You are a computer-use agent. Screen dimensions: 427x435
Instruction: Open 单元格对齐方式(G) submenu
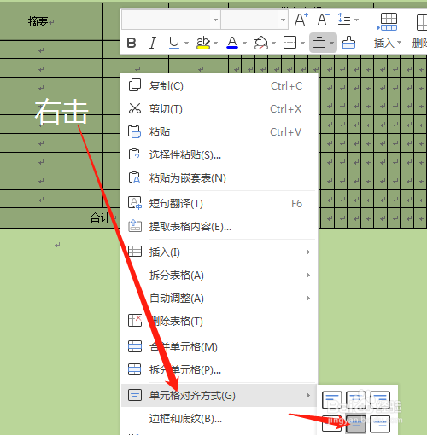click(x=219, y=395)
